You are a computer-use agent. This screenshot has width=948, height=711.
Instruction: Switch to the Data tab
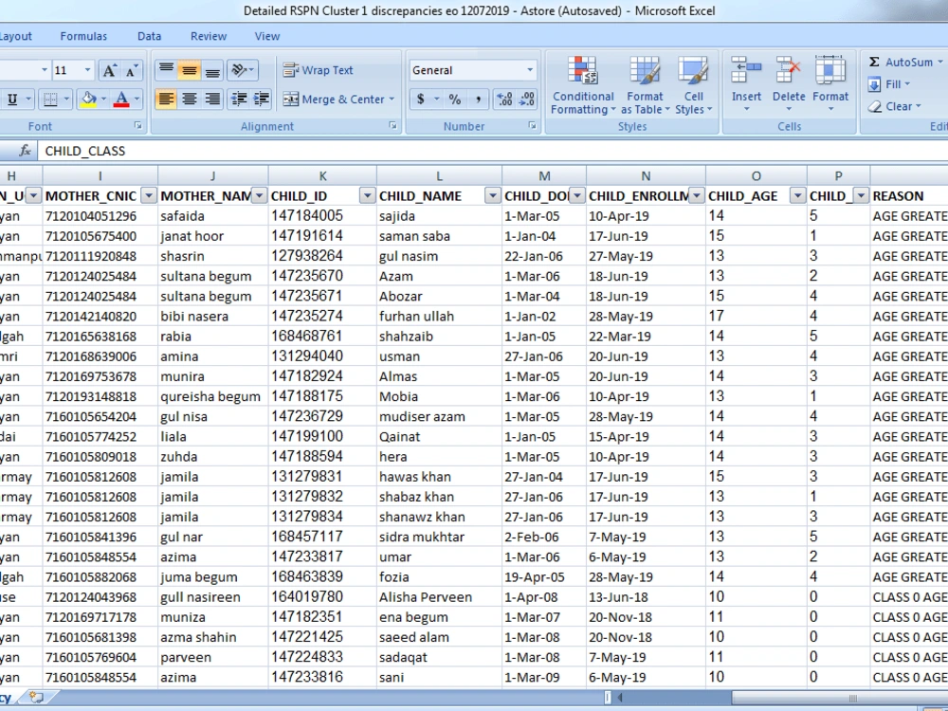tap(150, 36)
